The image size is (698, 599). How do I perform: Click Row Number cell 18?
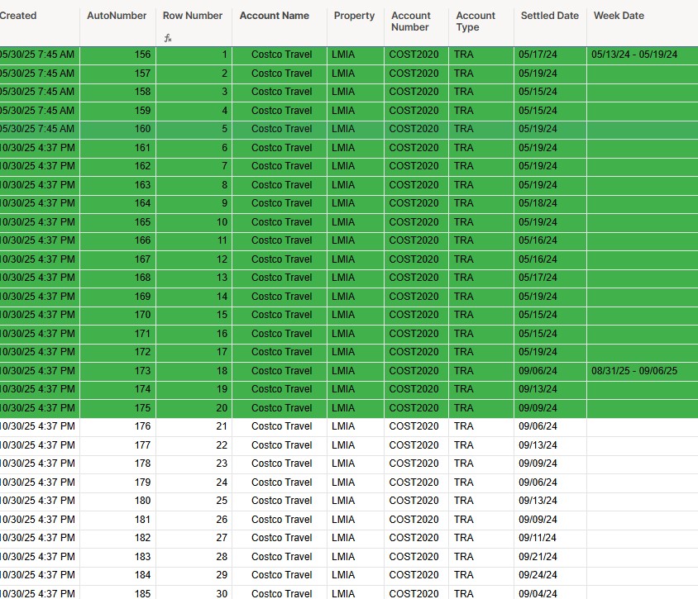click(x=194, y=371)
